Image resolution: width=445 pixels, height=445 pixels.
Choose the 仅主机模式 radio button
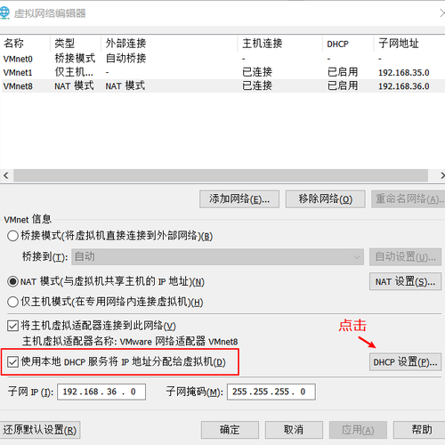pyautogui.click(x=12, y=302)
